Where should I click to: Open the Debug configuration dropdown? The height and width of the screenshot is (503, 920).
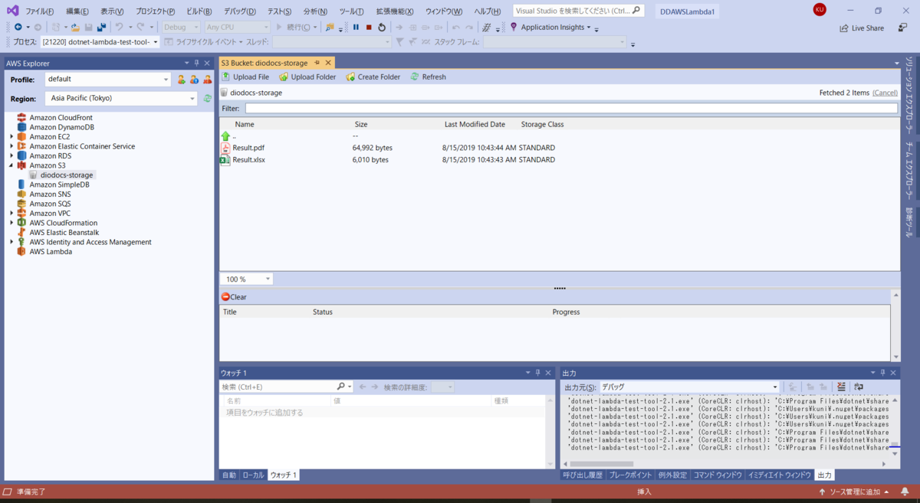[181, 27]
